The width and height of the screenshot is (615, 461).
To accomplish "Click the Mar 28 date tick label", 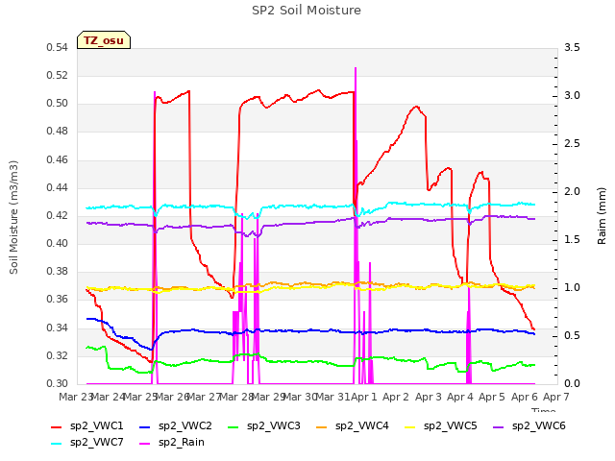I will 235,397.
